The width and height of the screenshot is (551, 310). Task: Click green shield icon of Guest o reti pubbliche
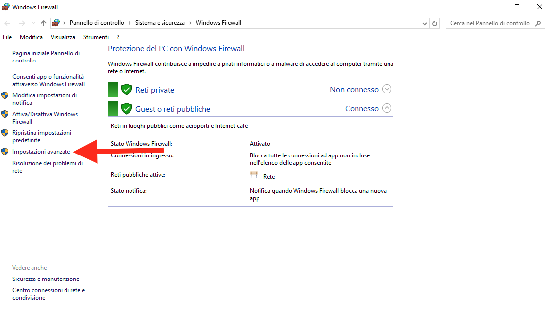click(127, 109)
